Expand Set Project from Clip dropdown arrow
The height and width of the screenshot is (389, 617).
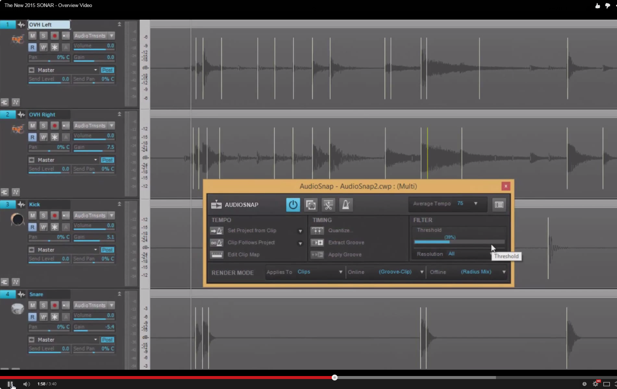[300, 231]
